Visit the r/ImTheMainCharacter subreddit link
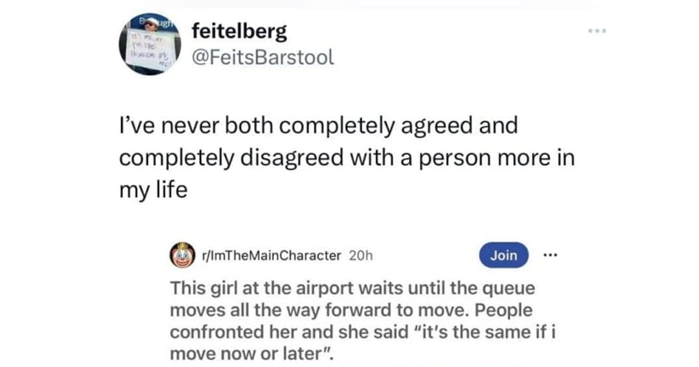This screenshot has width=699, height=367. pyautogui.click(x=270, y=256)
